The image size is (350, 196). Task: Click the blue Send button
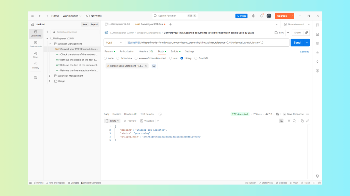click(297, 43)
